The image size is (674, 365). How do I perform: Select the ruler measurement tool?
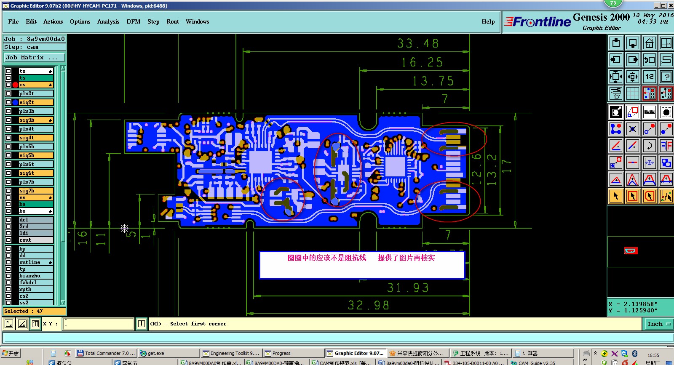[x=649, y=112]
